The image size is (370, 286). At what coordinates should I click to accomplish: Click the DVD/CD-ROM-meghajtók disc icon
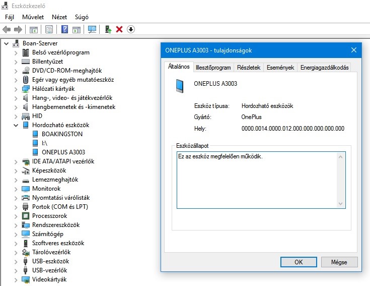pyautogui.click(x=26, y=71)
